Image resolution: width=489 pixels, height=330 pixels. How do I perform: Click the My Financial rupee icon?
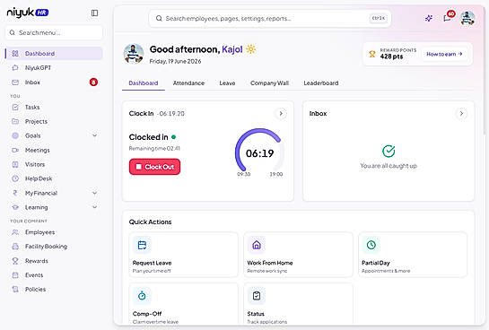point(15,193)
